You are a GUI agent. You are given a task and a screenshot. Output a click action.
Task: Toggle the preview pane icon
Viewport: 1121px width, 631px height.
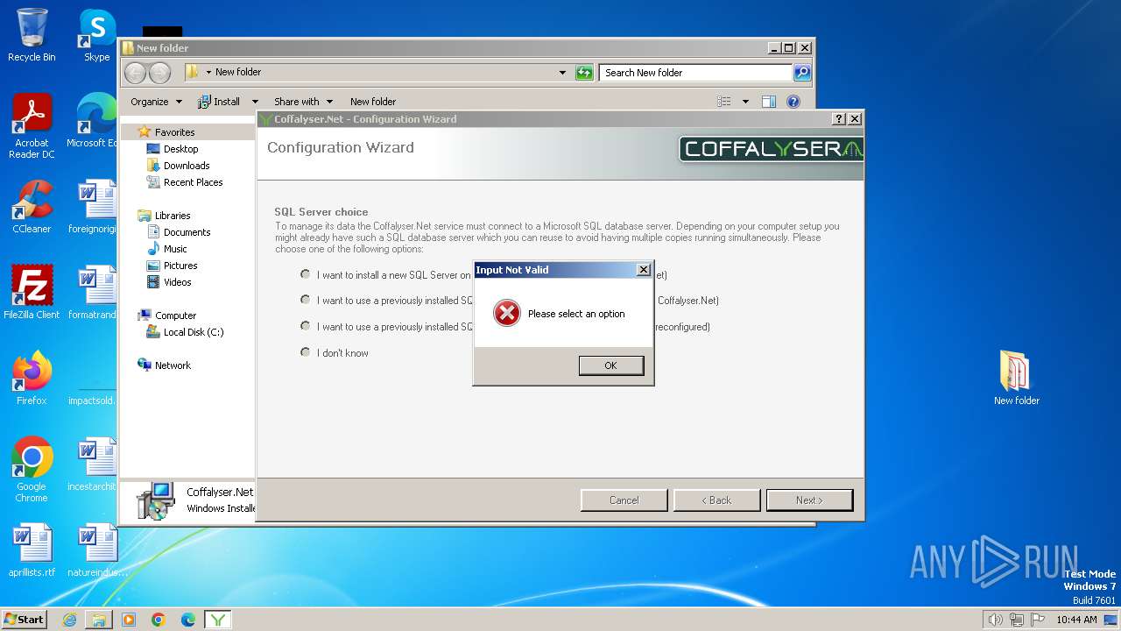[x=769, y=102]
